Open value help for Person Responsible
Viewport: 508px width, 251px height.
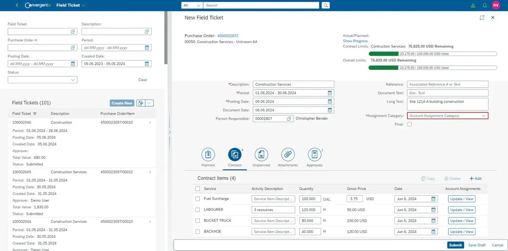coord(289,119)
